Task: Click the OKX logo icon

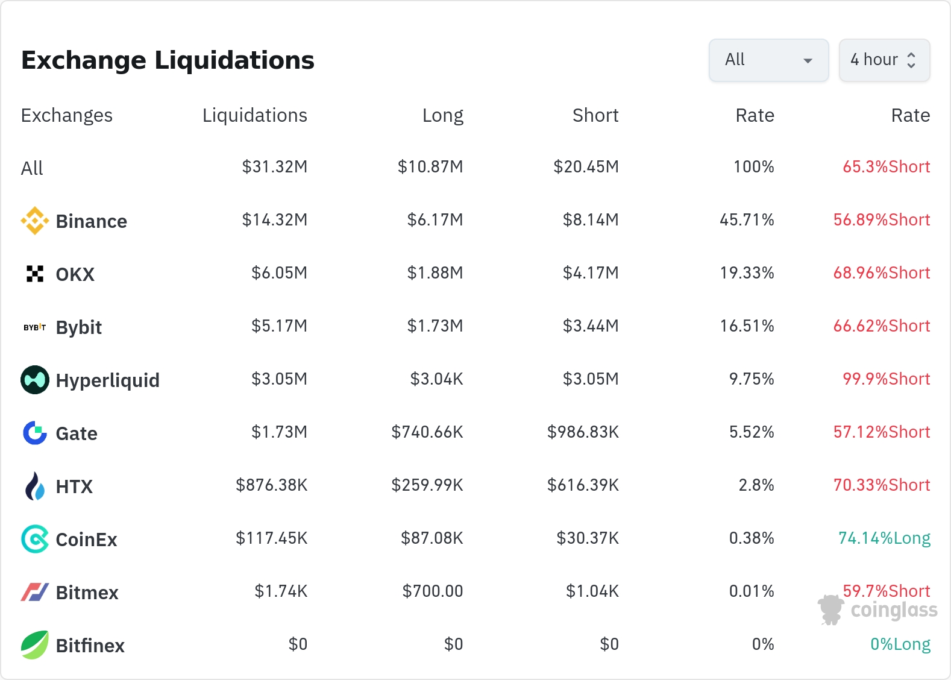Action: (x=35, y=274)
